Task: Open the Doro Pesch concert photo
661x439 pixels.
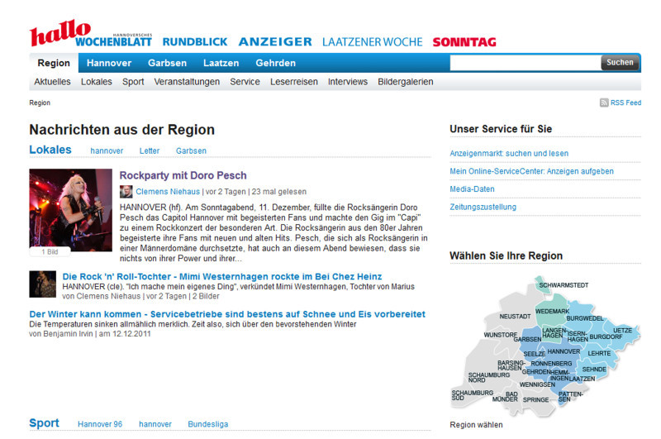Action: click(70, 210)
